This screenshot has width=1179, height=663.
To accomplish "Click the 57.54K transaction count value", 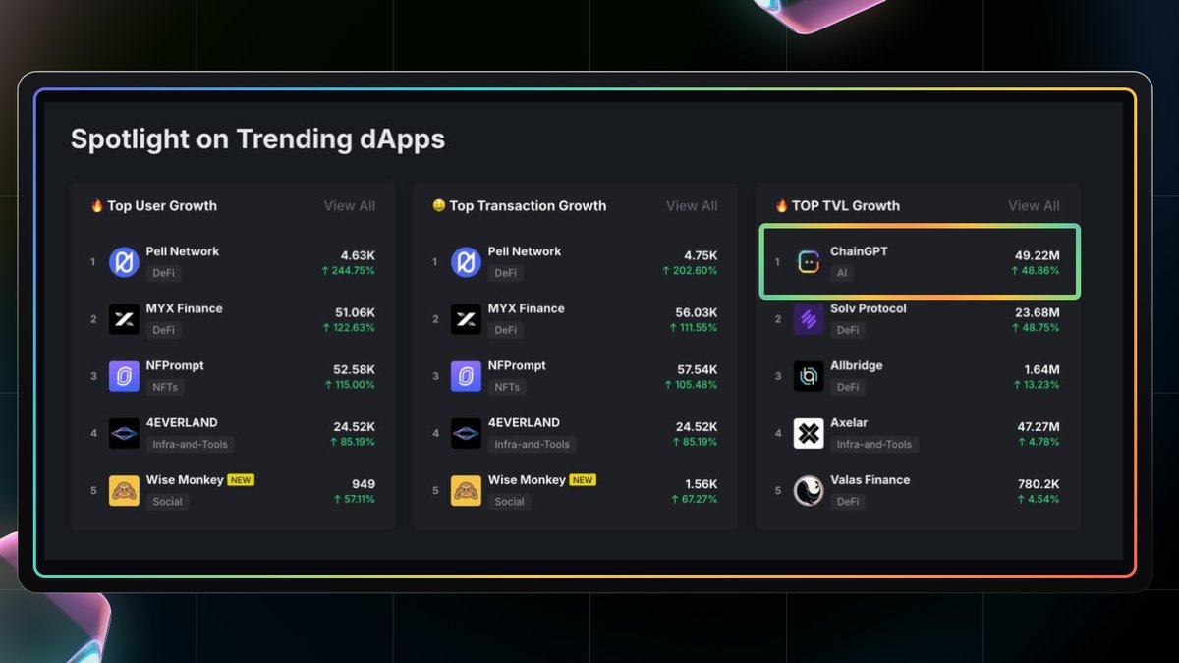I will coord(697,369).
